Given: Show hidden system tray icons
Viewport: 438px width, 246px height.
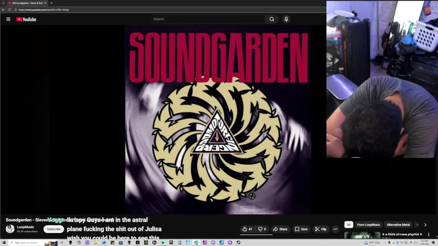Looking at the screenshot, I should [385, 243].
